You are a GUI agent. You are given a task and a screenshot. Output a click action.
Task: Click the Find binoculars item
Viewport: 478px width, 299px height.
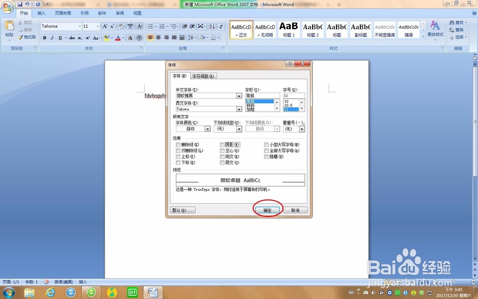456,22
